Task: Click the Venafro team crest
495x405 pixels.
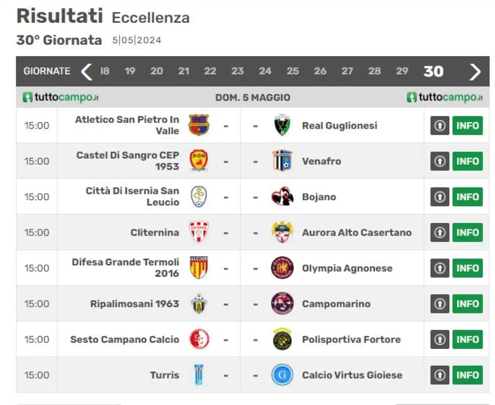Action: click(282, 161)
